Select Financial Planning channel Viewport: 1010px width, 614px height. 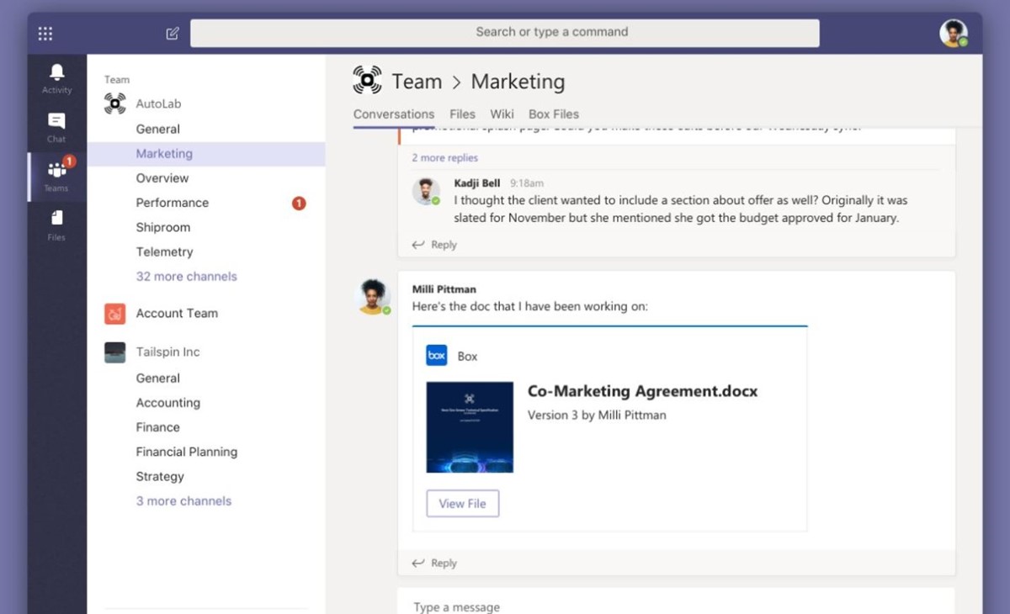(187, 452)
